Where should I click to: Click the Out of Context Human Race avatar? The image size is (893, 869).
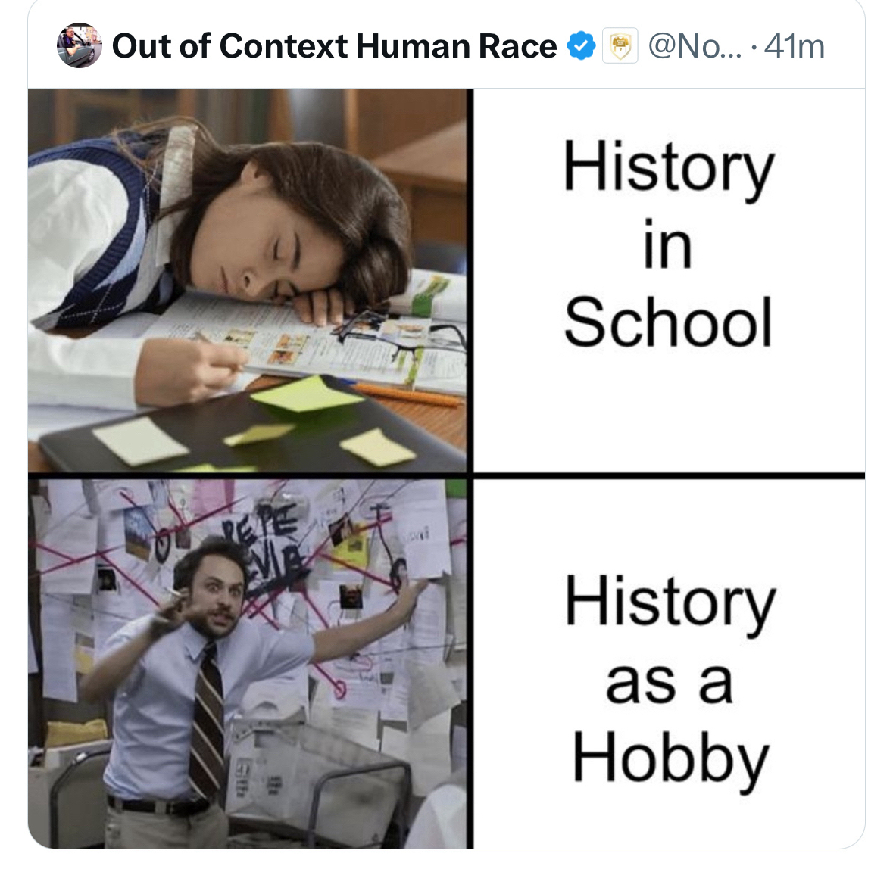[x=79, y=46]
